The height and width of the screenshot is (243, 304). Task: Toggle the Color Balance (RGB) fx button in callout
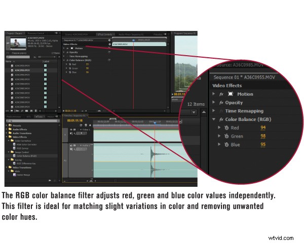pyautogui.click(x=221, y=119)
